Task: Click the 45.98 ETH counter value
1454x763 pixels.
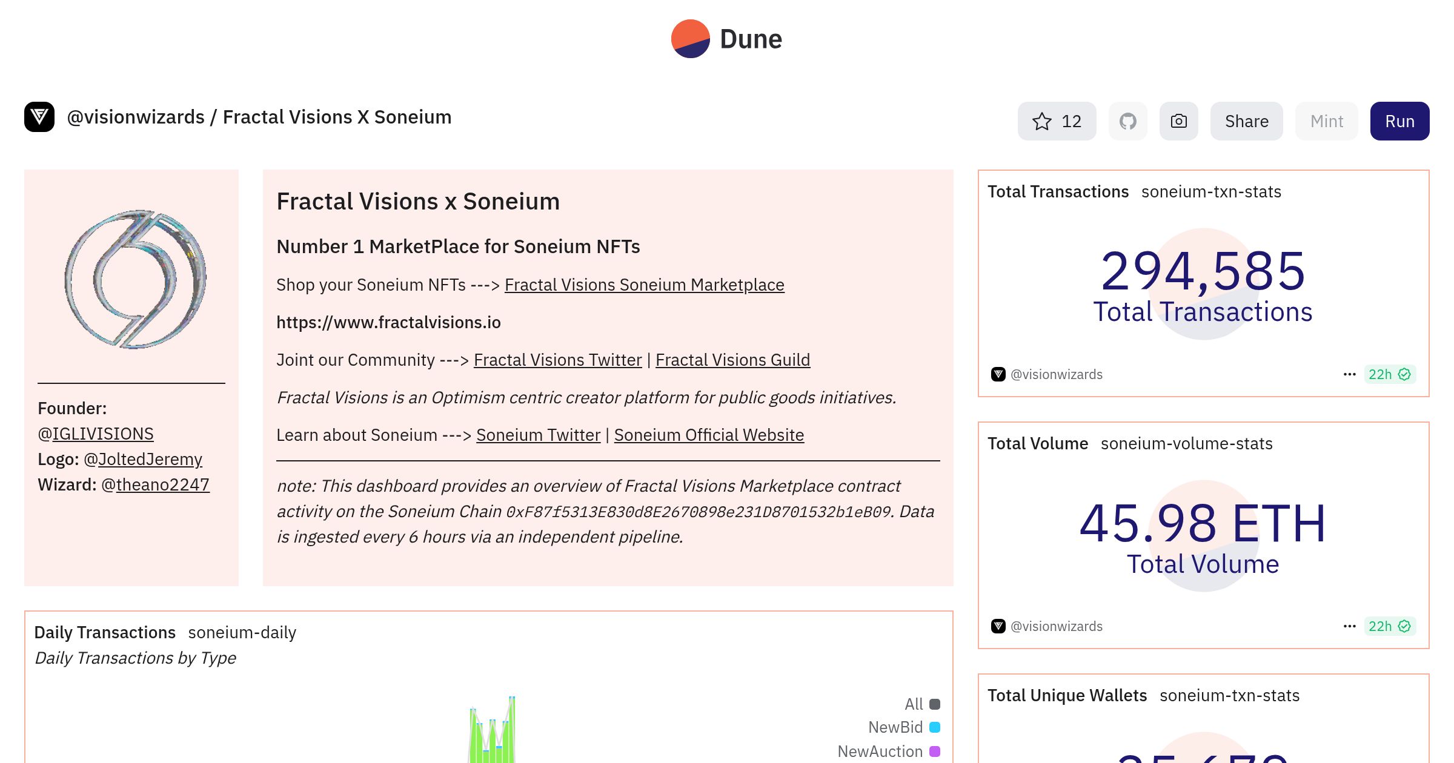Action: point(1203,523)
